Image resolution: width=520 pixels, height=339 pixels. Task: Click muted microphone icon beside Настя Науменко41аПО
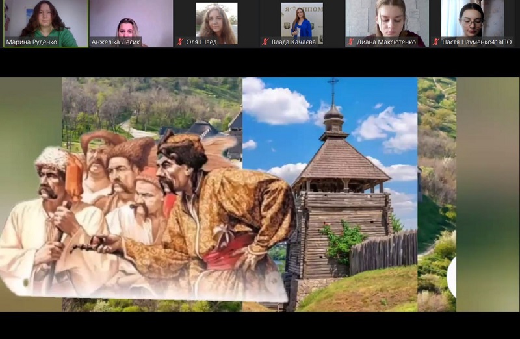click(x=436, y=42)
